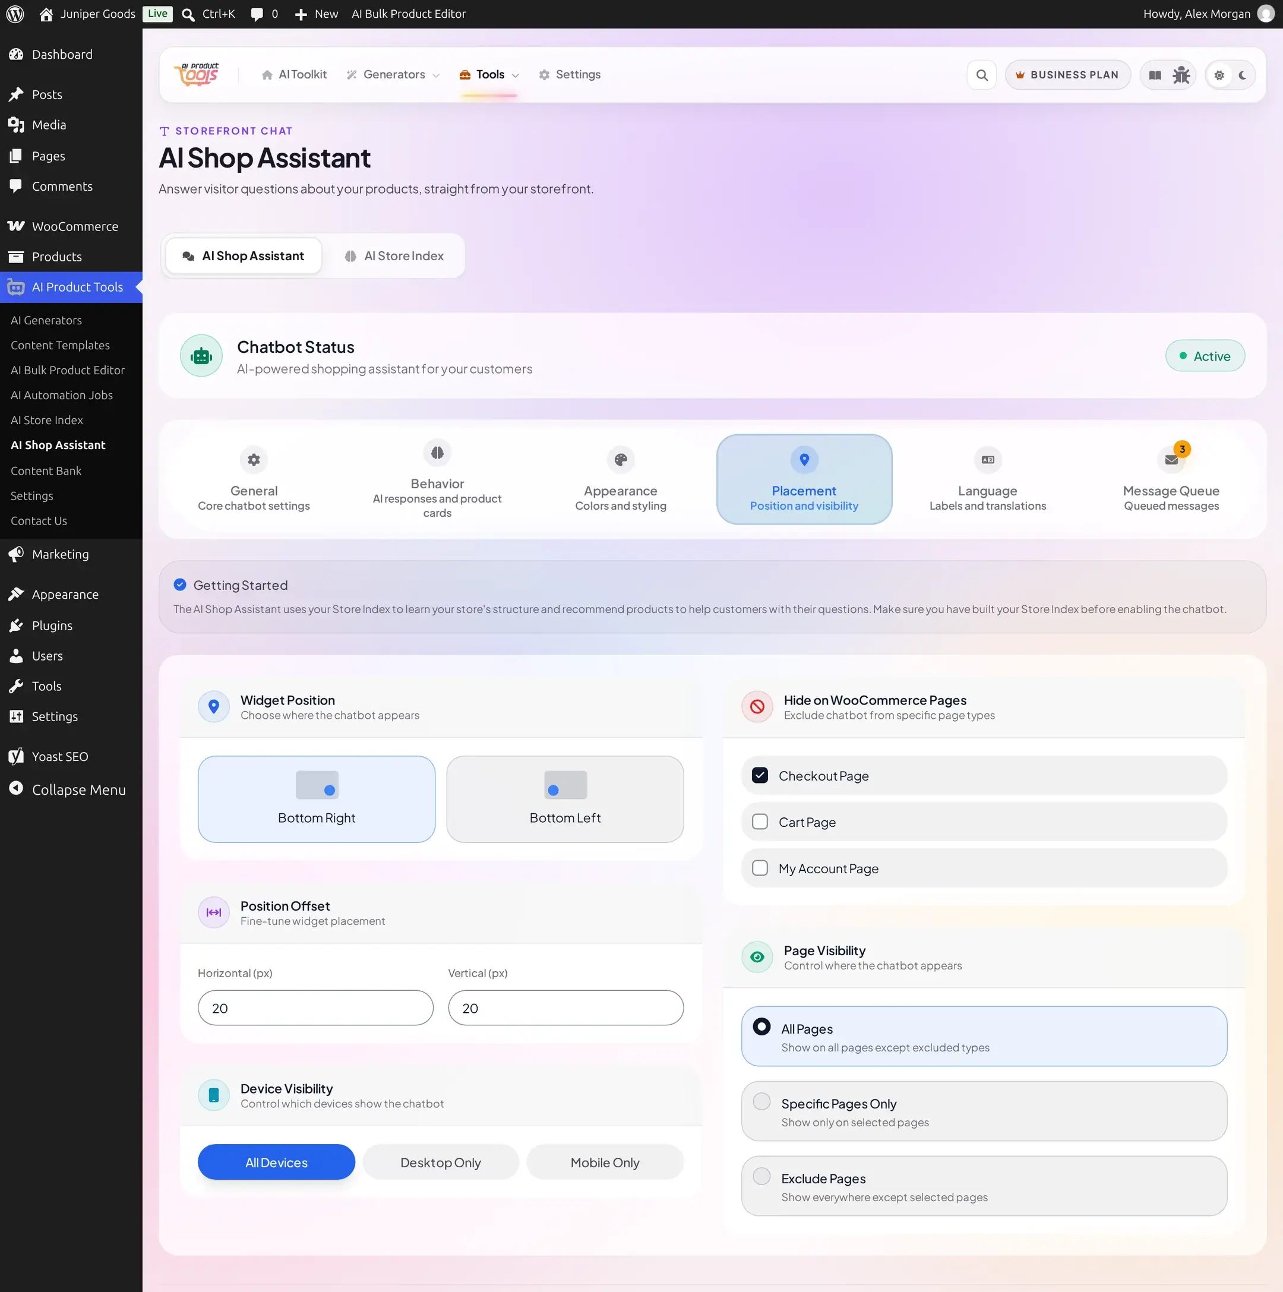
Task: Open the Ctrl+K search icon
Action: (188, 14)
